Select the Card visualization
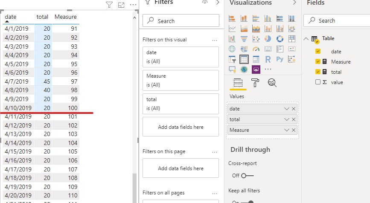Image resolution: width=370 pixels, height=203 pixels. click(268, 49)
